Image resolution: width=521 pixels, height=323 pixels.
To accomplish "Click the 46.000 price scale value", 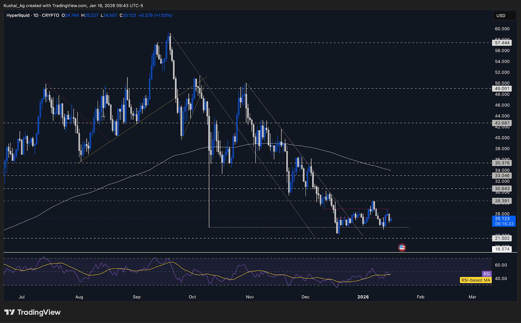I will pos(502,105).
